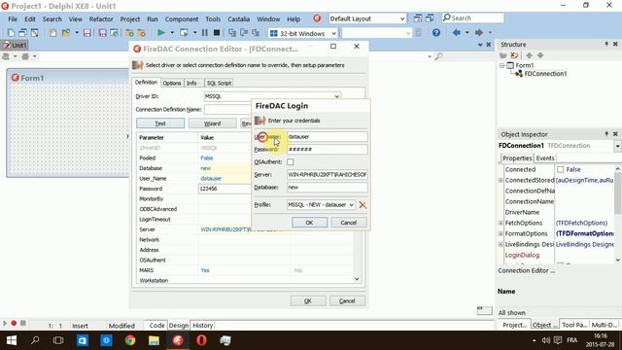The image size is (622, 350).
Task: Select FDConnection1 in Structure tree
Action: (545, 74)
